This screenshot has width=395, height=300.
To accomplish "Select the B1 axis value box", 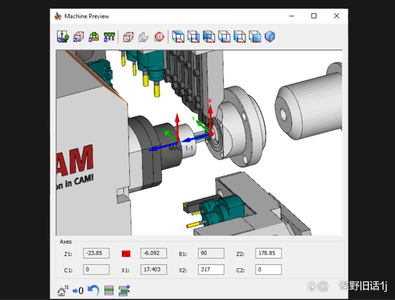I will [x=211, y=253].
